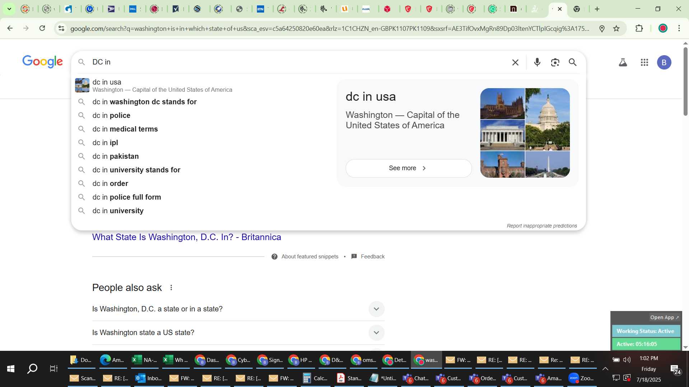Select suggestion 'dc in police'

[x=205, y=116]
